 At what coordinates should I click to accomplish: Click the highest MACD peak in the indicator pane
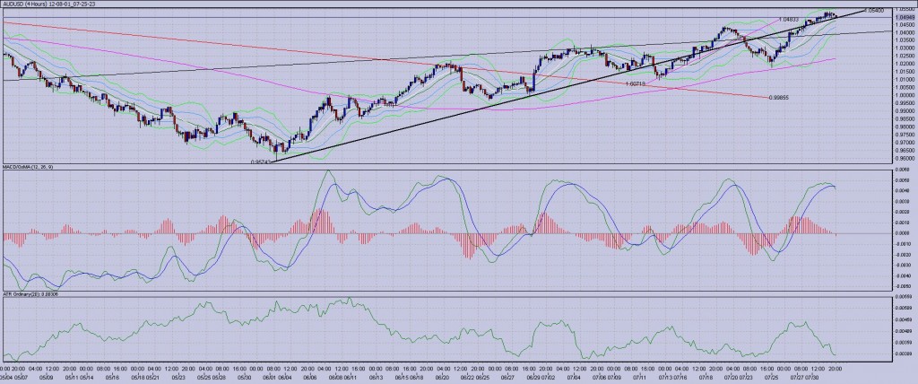[328, 171]
